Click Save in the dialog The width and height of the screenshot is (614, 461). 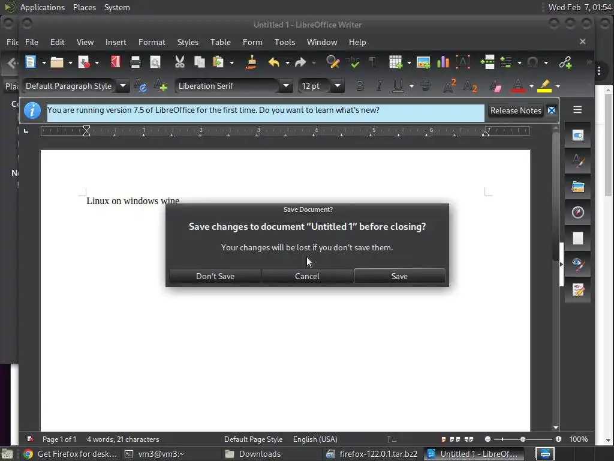click(399, 276)
